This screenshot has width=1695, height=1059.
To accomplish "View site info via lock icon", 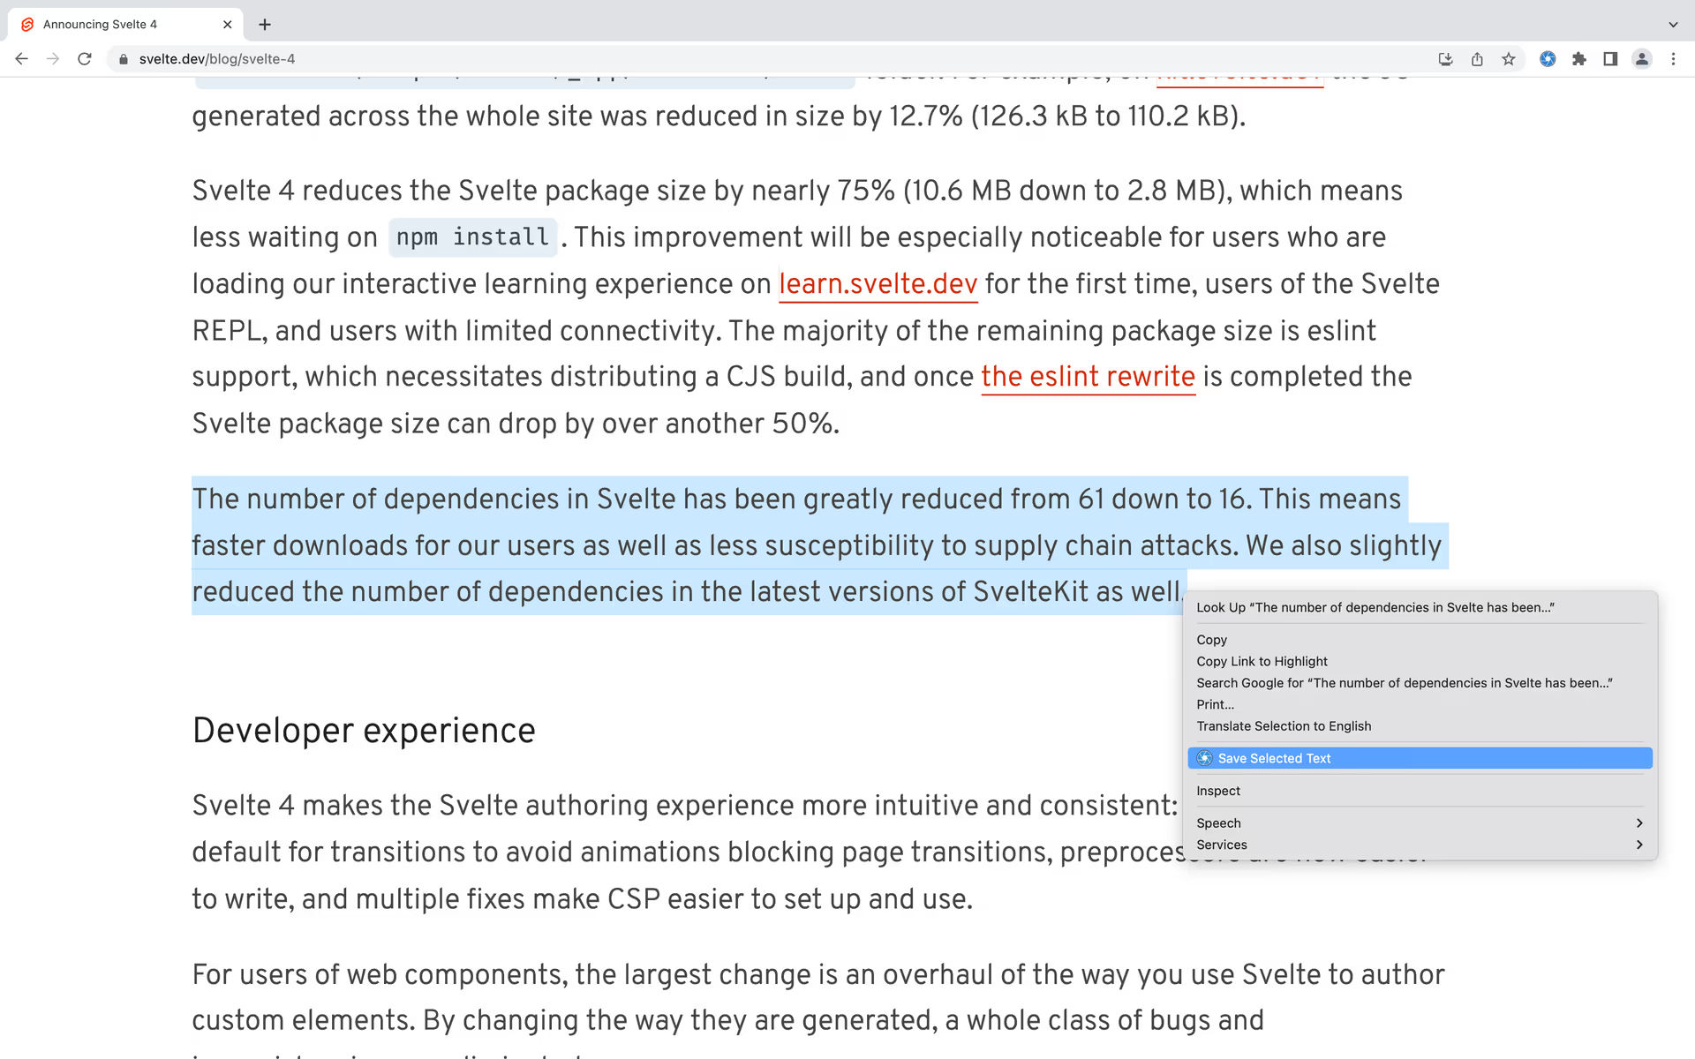I will [123, 59].
